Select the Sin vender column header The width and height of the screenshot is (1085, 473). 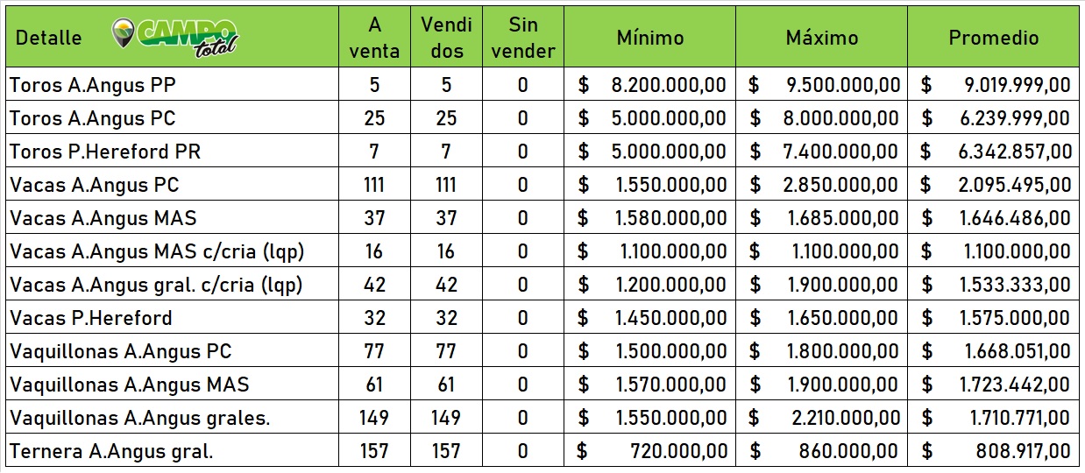pos(522,37)
